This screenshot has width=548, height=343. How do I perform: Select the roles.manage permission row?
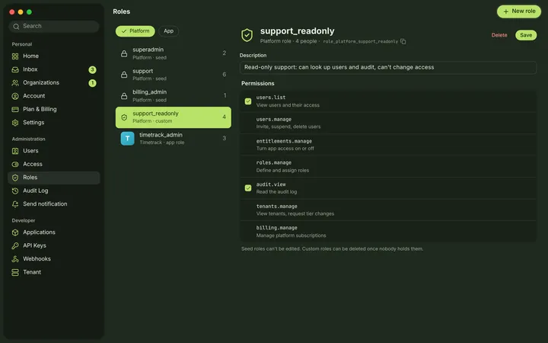pos(388,166)
